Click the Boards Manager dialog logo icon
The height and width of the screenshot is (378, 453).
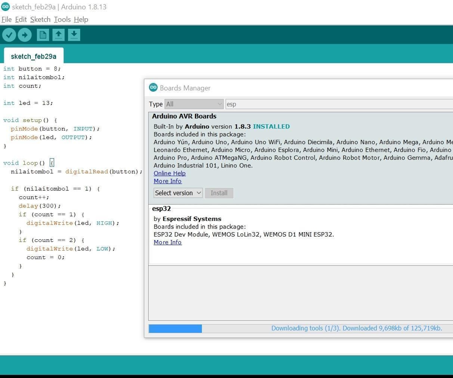(153, 87)
